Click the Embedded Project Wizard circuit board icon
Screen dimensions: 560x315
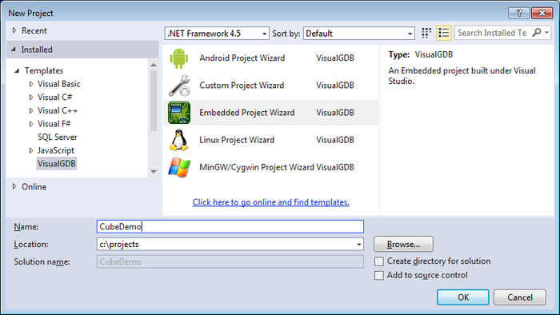coord(179,113)
